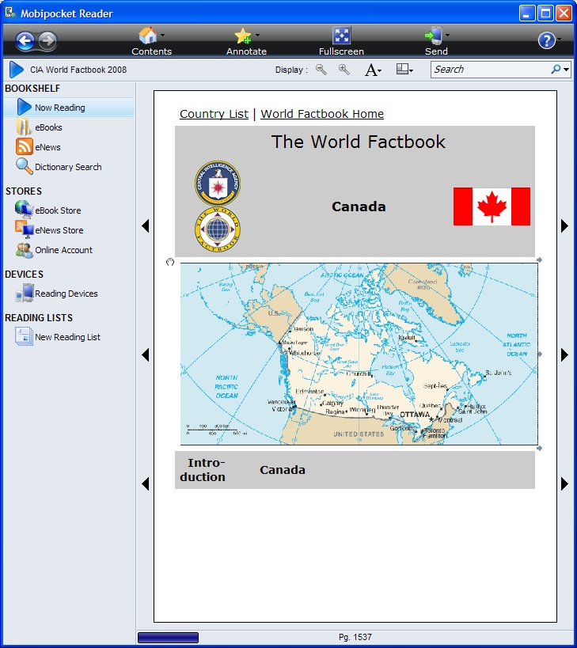The width and height of the screenshot is (577, 648).
Task: Create a New Reading List
Action: coord(68,337)
